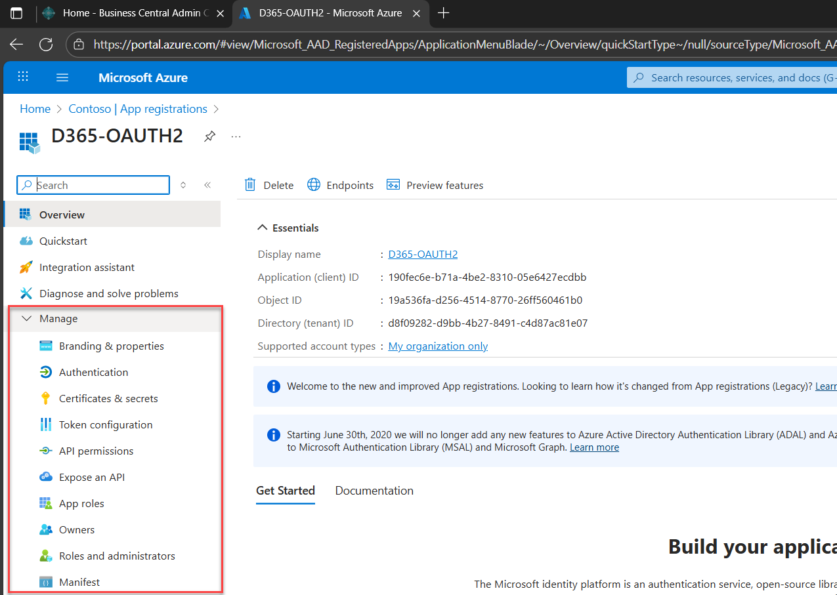Click the Diagnose and solve problems wrench icon
The height and width of the screenshot is (595, 837).
(26, 293)
